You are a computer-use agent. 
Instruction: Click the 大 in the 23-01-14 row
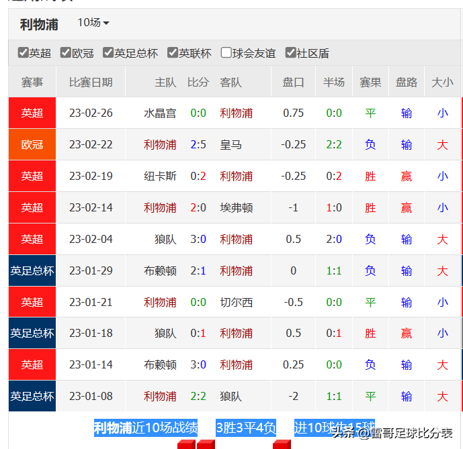pyautogui.click(x=442, y=365)
